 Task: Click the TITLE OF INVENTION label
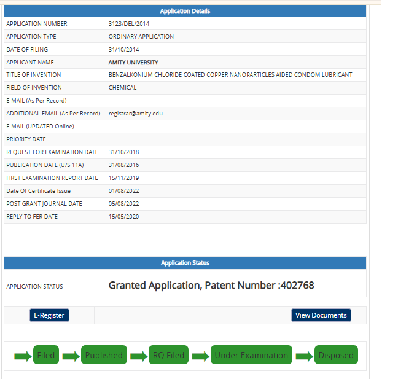[x=34, y=74]
